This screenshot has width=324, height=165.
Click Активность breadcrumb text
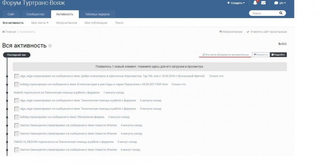coord(28,32)
